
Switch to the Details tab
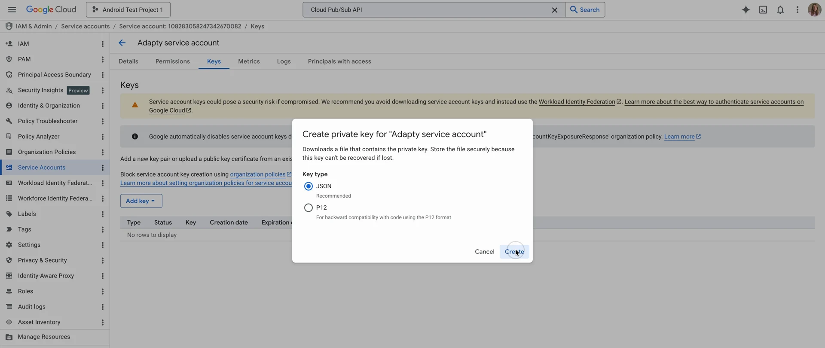point(128,61)
